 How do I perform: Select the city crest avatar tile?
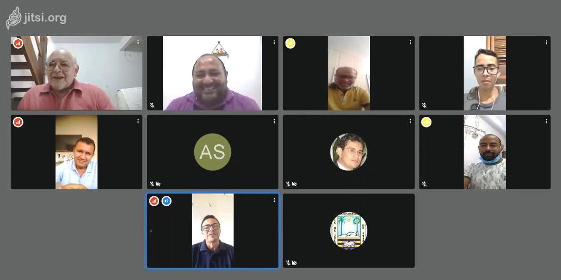pos(349,231)
